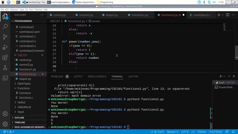Open Explorer More Actions ellipsis
The image size is (238, 134).
(42, 15)
